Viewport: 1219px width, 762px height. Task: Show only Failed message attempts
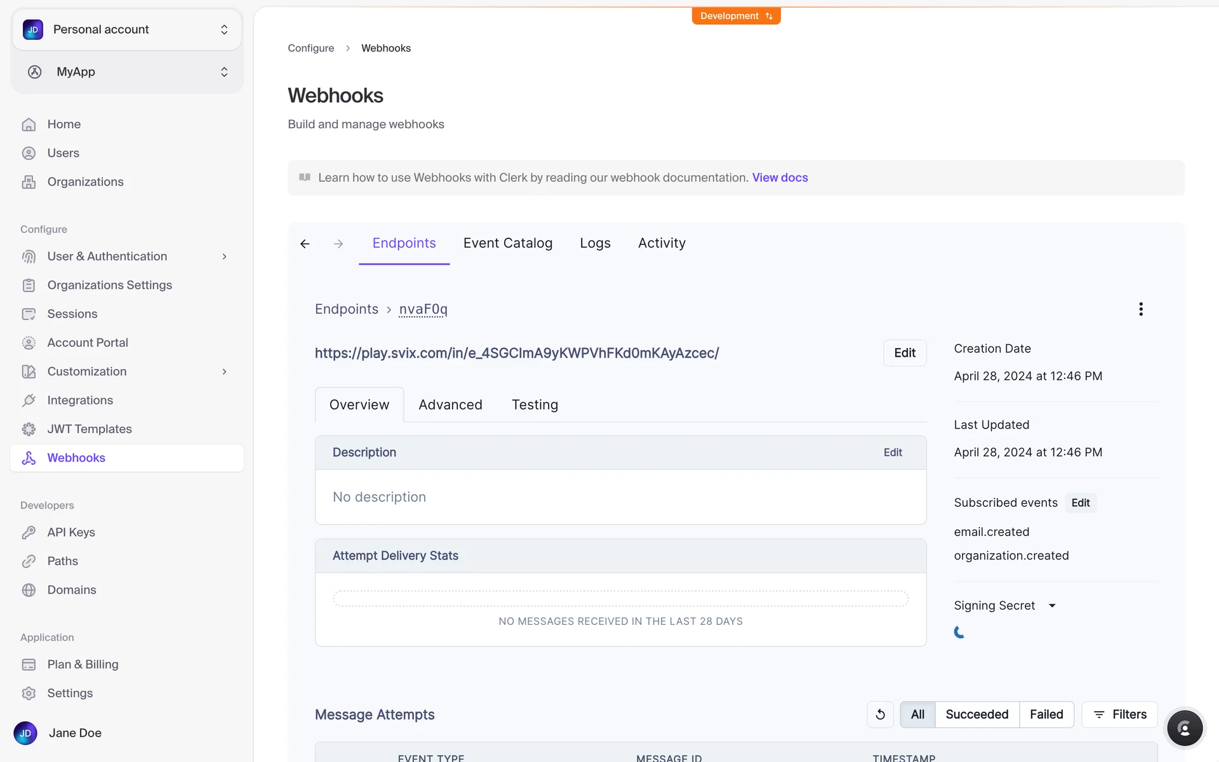pos(1046,714)
